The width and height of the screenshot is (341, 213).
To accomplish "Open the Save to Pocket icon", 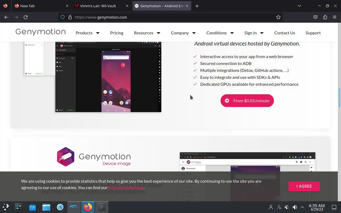I will pyautogui.click(x=315, y=17).
